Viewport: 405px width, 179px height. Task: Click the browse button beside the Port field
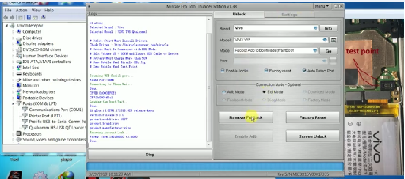click(x=333, y=61)
